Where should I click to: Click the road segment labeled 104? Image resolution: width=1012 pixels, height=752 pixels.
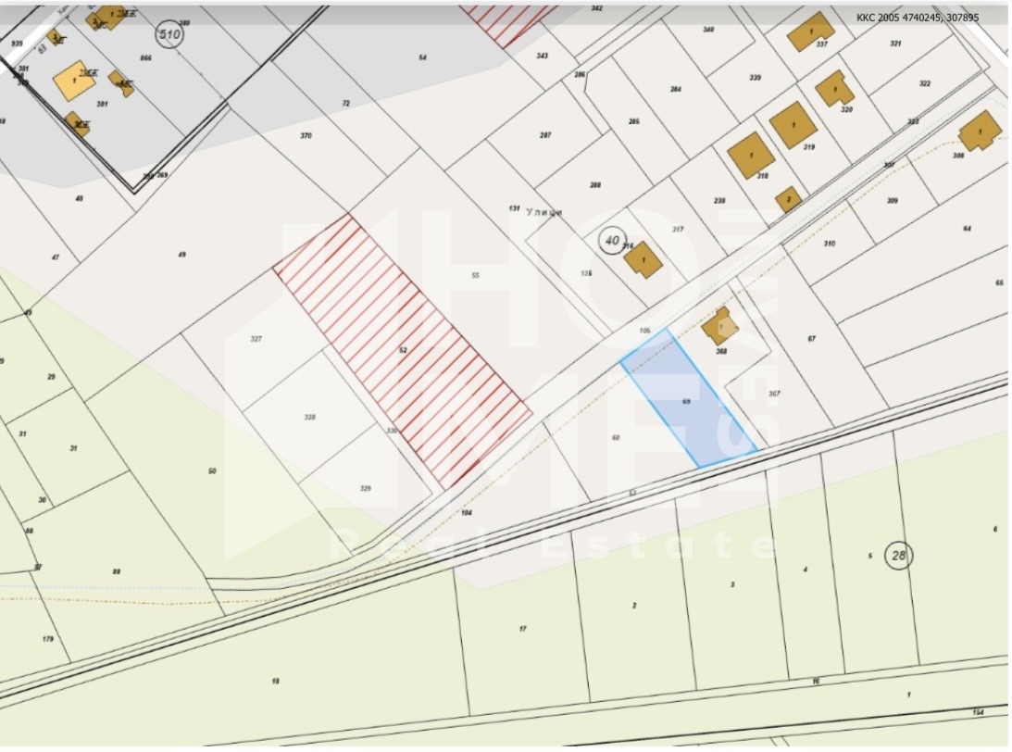point(466,512)
